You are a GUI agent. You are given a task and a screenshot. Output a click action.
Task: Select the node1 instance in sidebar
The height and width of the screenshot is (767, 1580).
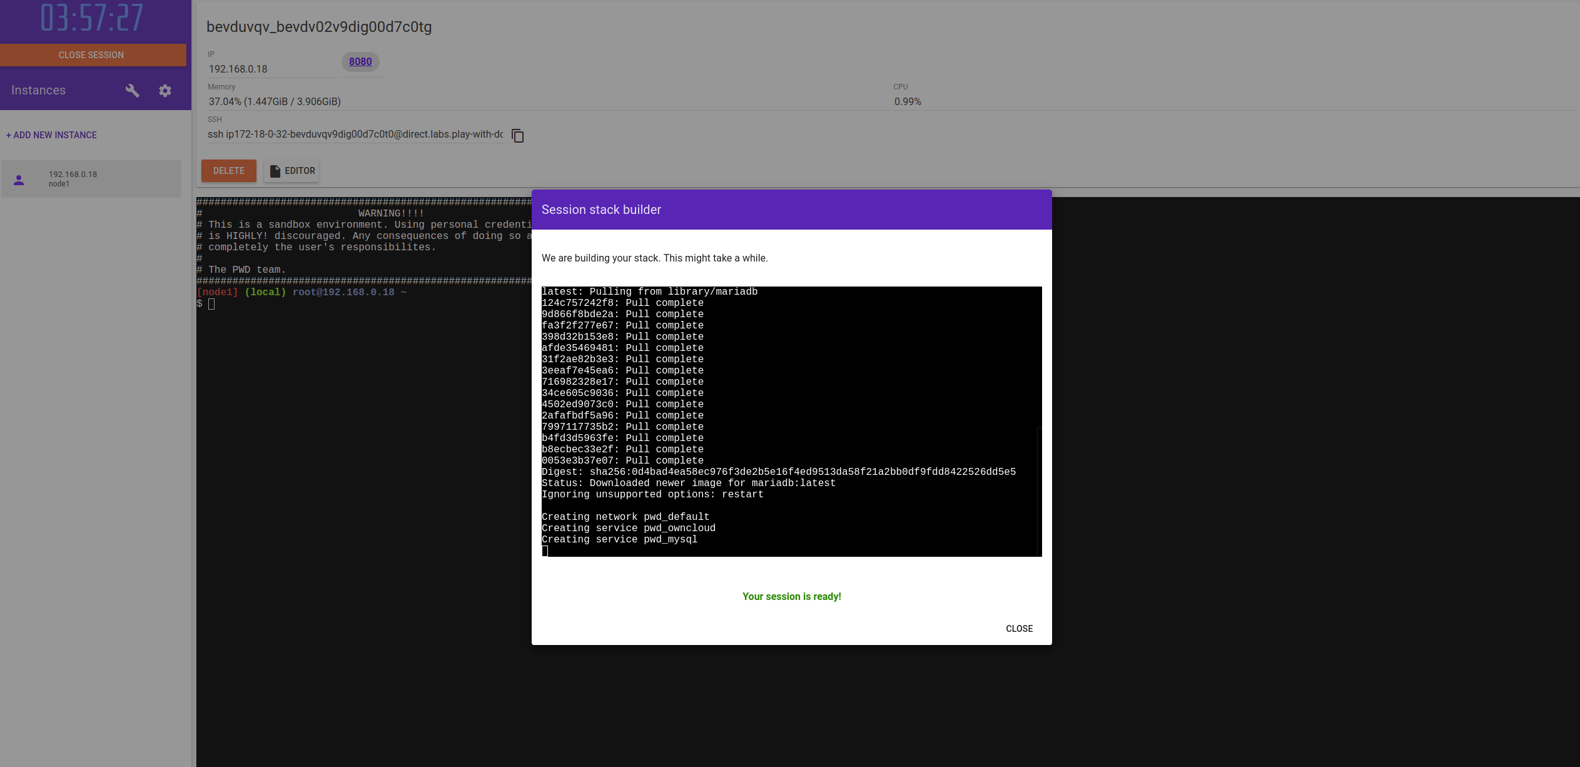pyautogui.click(x=91, y=179)
